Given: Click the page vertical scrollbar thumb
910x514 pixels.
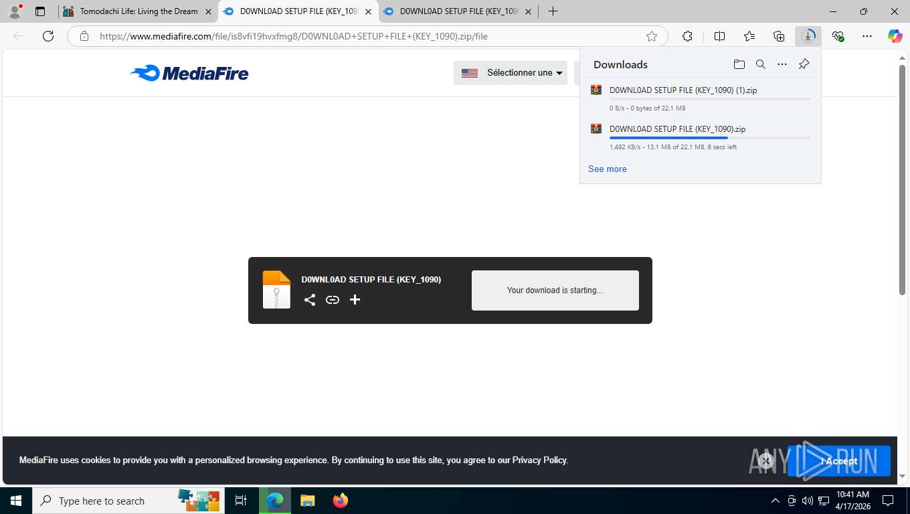Looking at the screenshot, I should coord(902,181).
